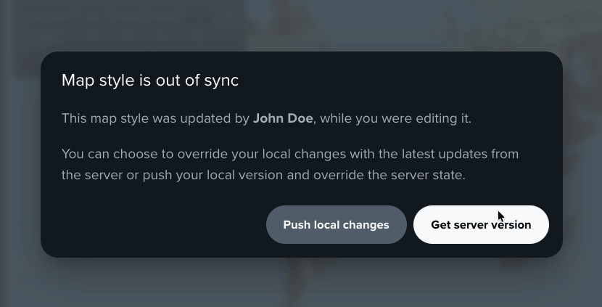
Task: Click the word "sync" in the dialog title
Action: pos(221,81)
